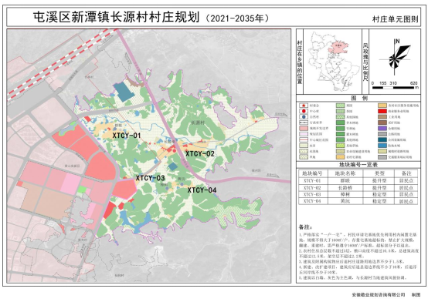Click the 长源村 village name label on map
Screen dimensions: 428x302
click(198, 122)
